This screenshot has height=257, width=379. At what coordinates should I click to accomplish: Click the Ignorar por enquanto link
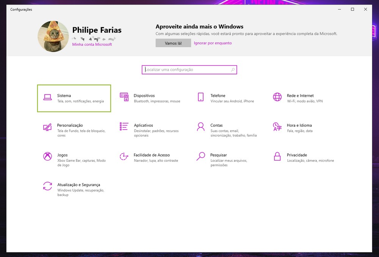point(213,43)
